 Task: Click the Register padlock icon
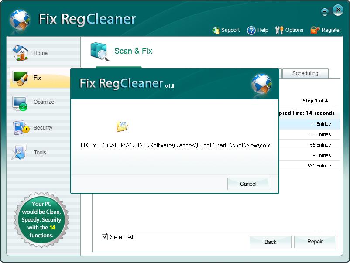[x=315, y=31]
